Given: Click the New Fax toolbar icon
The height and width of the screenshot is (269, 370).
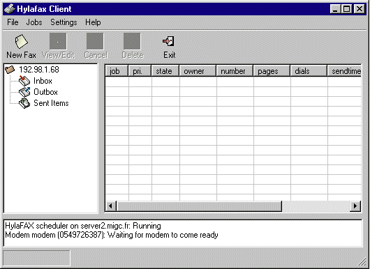Looking at the screenshot, I should [x=21, y=41].
